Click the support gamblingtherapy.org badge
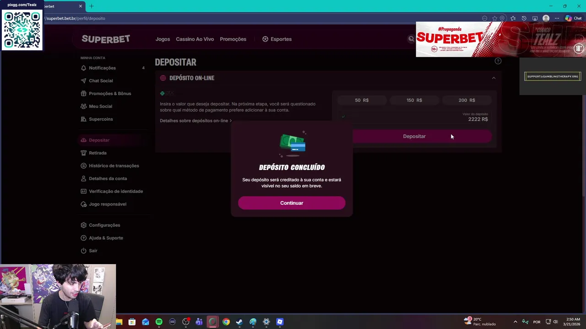 pyautogui.click(x=553, y=76)
